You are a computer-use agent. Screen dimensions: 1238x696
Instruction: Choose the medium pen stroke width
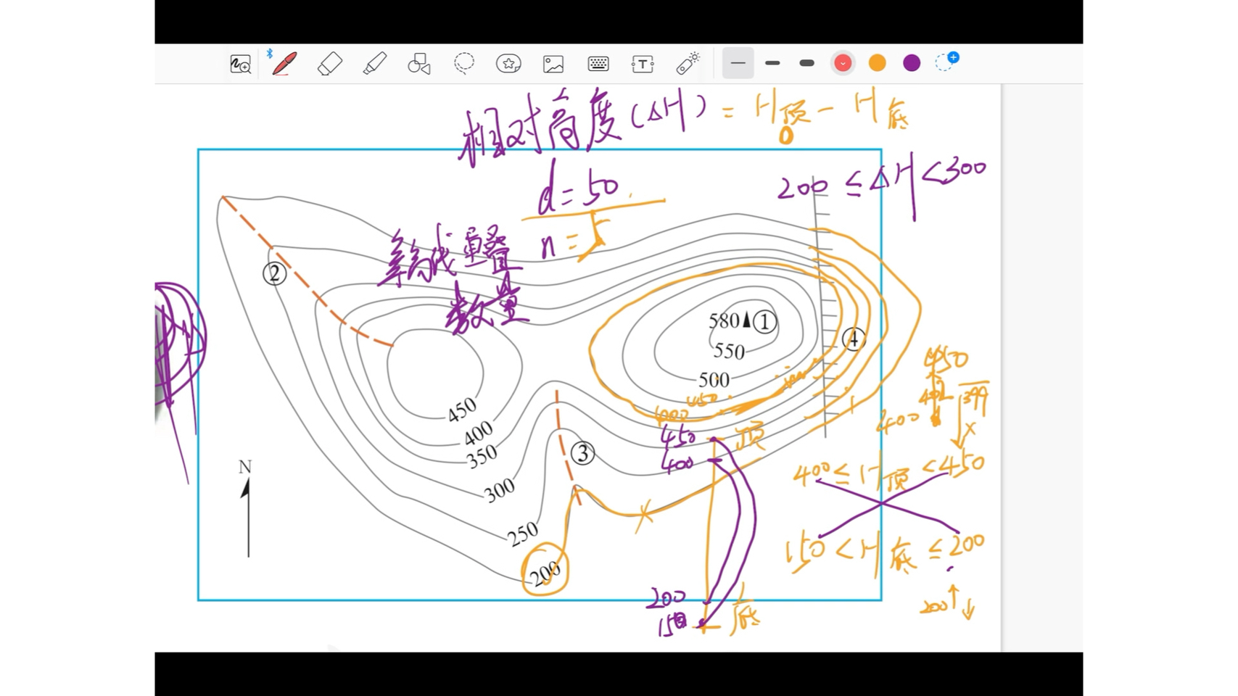point(772,63)
